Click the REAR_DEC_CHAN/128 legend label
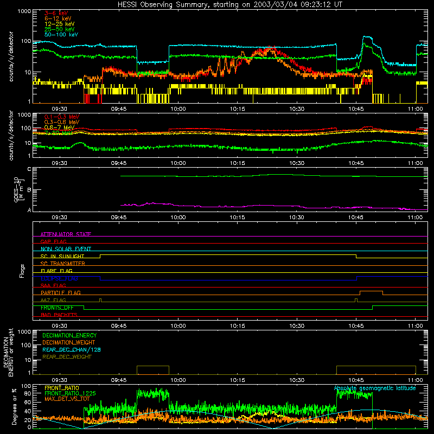The image size is (434, 434). (72, 349)
